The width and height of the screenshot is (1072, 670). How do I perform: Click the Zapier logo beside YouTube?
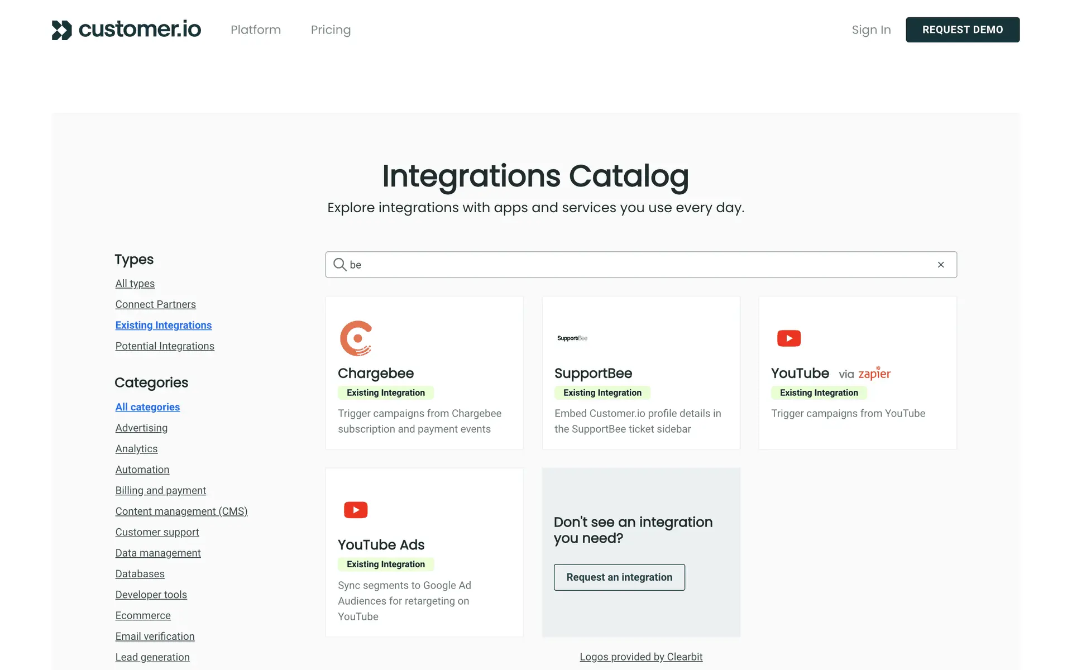pyautogui.click(x=874, y=374)
